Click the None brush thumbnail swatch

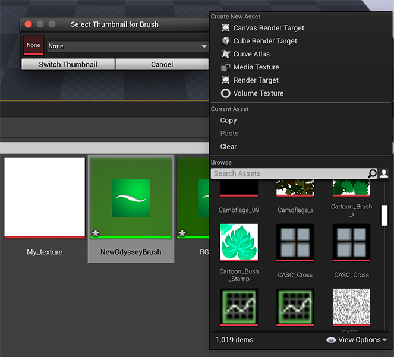33,46
